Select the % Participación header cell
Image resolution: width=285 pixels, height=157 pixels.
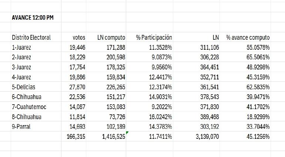(154, 37)
